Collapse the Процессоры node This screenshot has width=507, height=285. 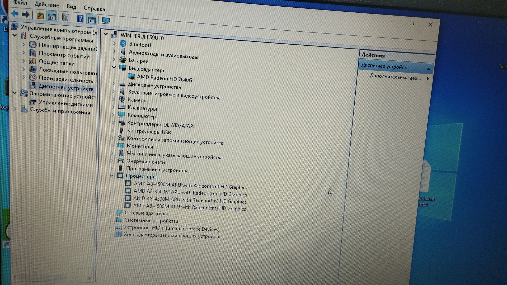(111, 175)
